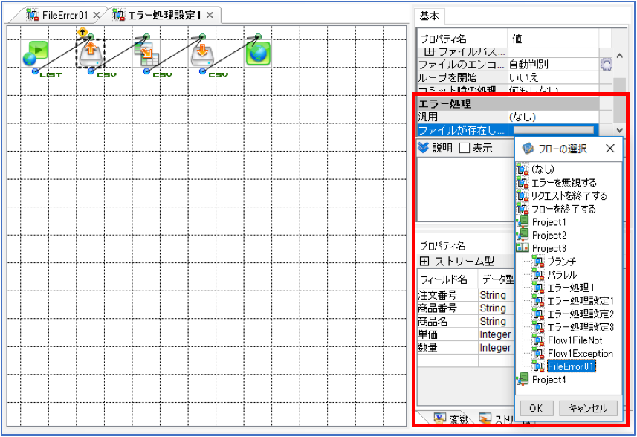Click the property list scrollbar down arrow
637x437 pixels.
[619, 130]
